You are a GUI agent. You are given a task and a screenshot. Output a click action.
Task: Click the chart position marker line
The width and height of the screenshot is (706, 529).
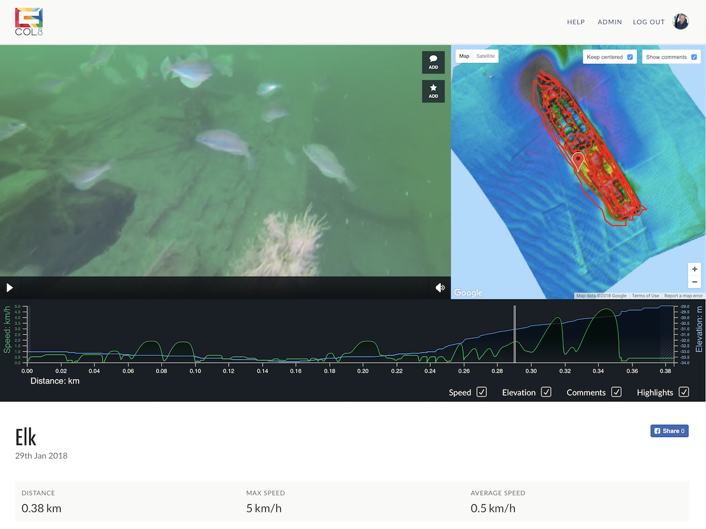[515, 334]
